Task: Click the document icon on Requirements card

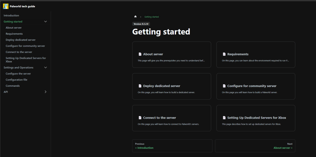Action: [x=224, y=54]
